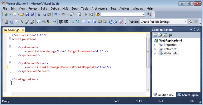Click the Comment Out Selected Lines icon
203x105 pixels.
tap(73, 22)
